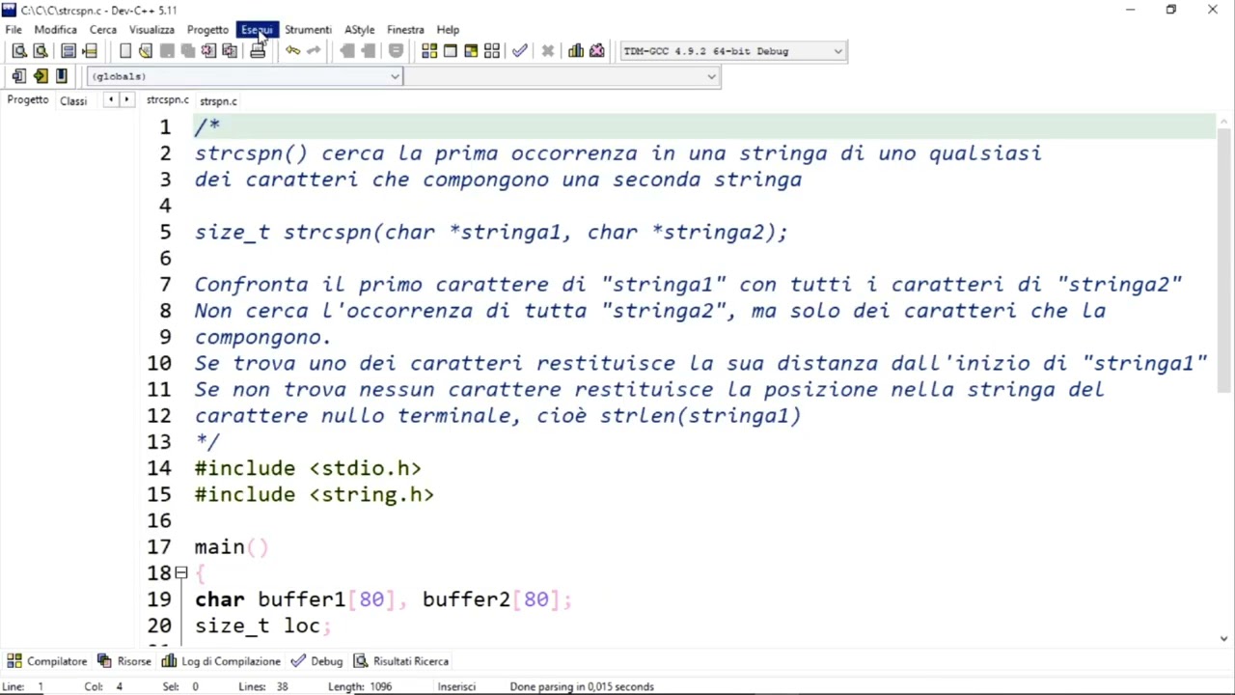Viewport: 1235px width, 695px height.
Task: Switch to the Progetto sidebar tab
Action: point(28,100)
